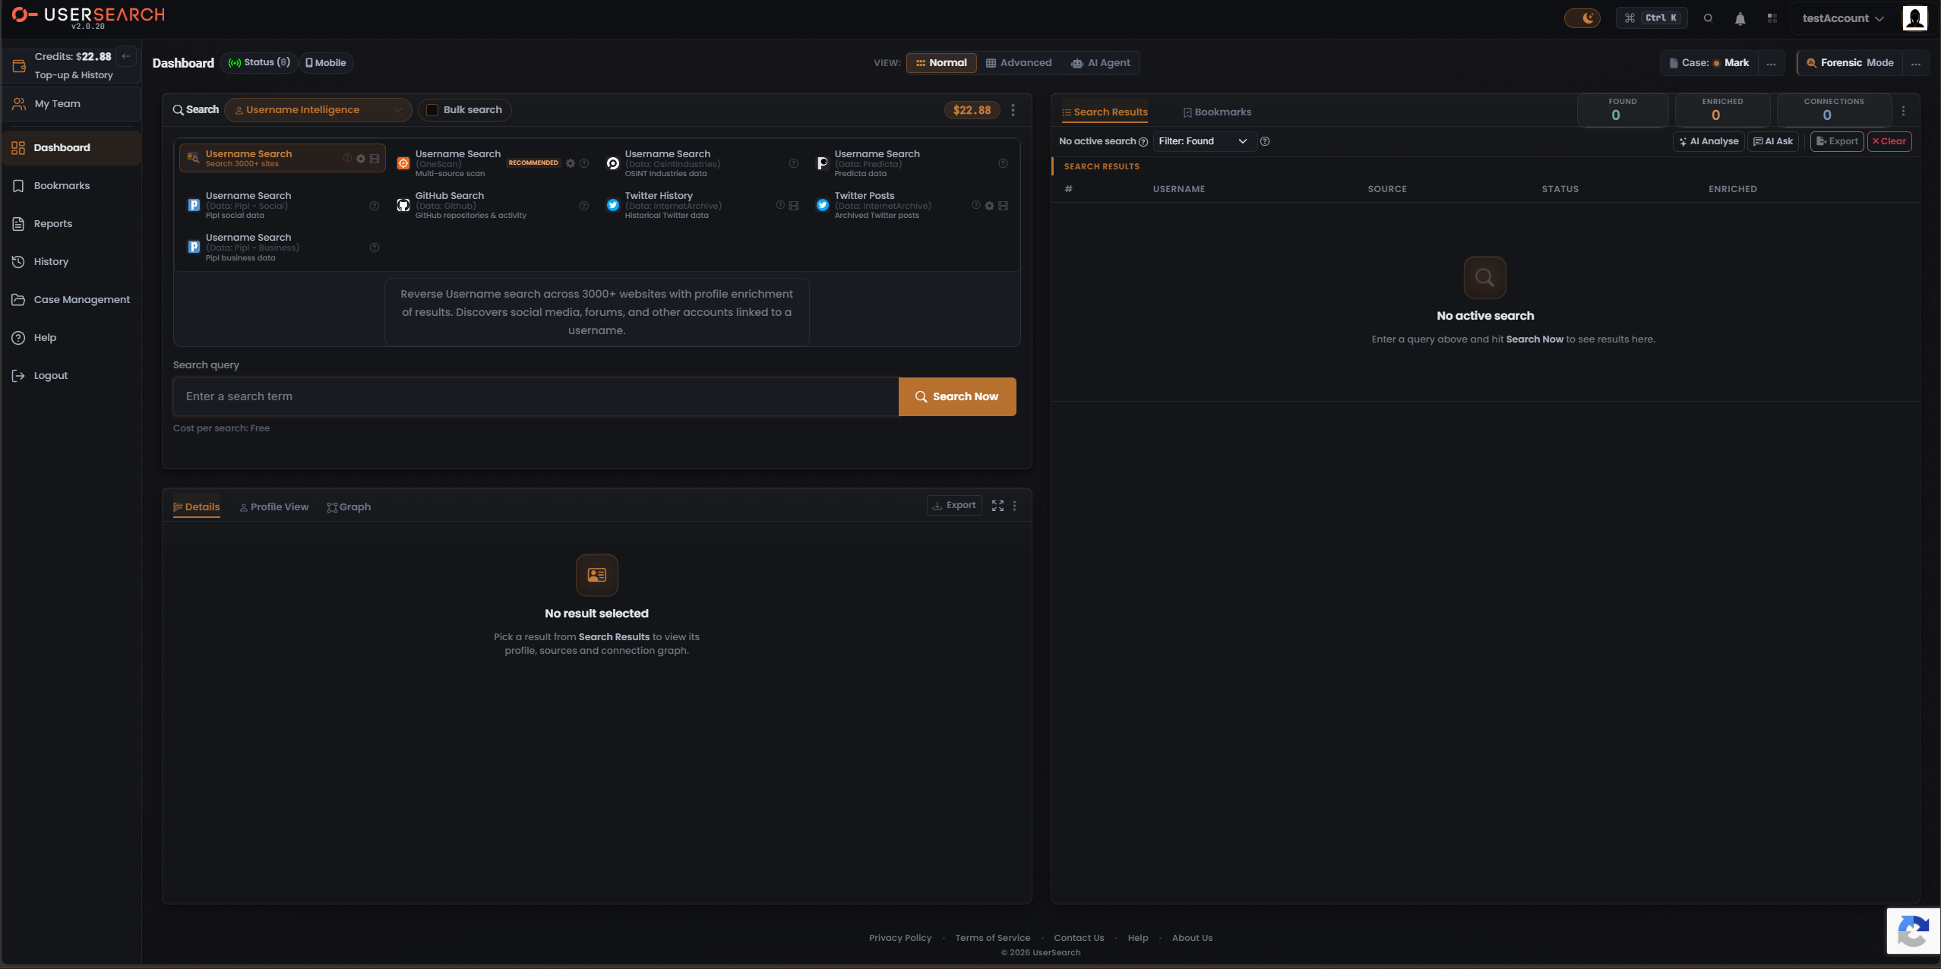Image resolution: width=1941 pixels, height=969 pixels.
Task: Collapse sidebar with the left arrow icon
Action: pyautogui.click(x=126, y=56)
